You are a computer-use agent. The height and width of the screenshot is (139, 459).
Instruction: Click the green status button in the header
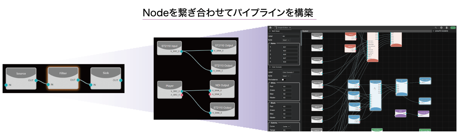453,28
